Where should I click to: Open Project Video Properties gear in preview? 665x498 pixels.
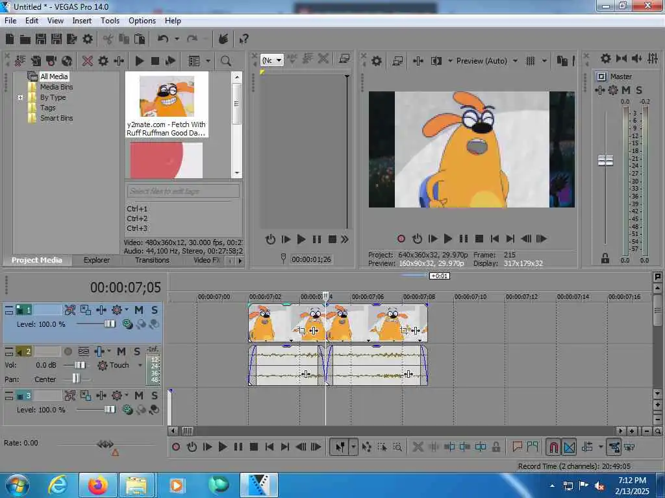(376, 61)
